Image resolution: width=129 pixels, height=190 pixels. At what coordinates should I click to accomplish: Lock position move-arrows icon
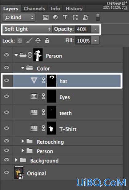(x=38, y=41)
